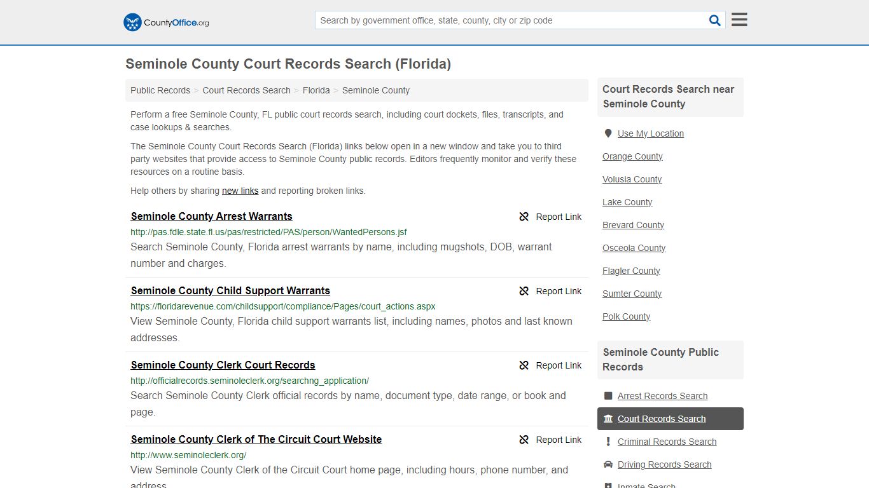The height and width of the screenshot is (488, 869).
Task: Select Lake County in nearby list
Action: click(627, 202)
